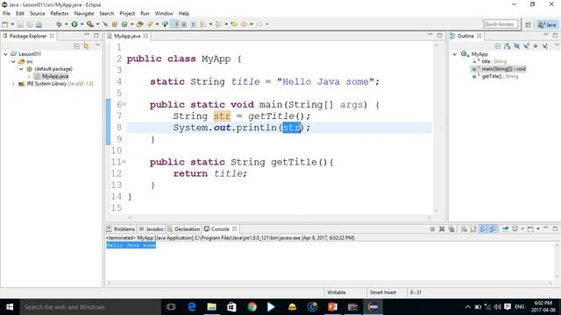Image resolution: width=561 pixels, height=315 pixels.
Task: Click the editor vertical scrollbar
Action: coord(437,128)
